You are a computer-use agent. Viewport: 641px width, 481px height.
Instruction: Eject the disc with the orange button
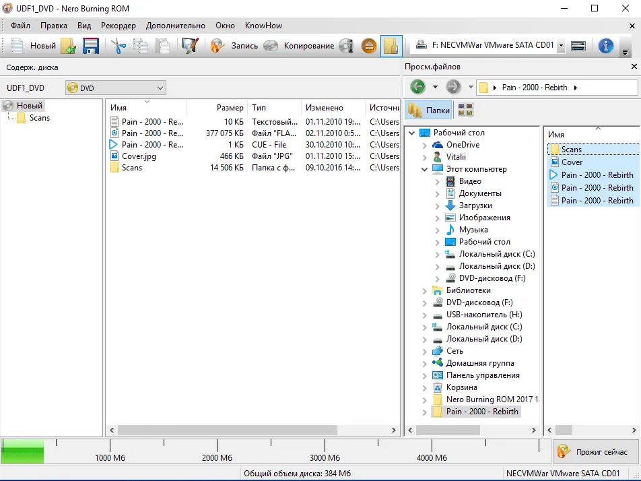pos(369,45)
